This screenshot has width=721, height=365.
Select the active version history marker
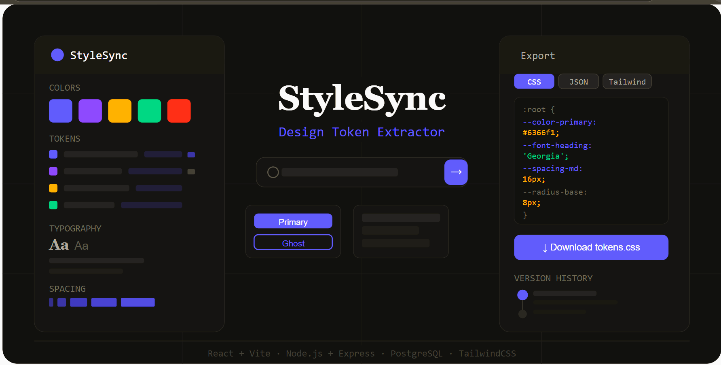pyautogui.click(x=522, y=295)
